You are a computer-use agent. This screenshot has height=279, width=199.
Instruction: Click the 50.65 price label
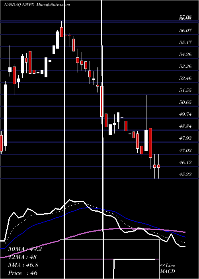point(185,102)
